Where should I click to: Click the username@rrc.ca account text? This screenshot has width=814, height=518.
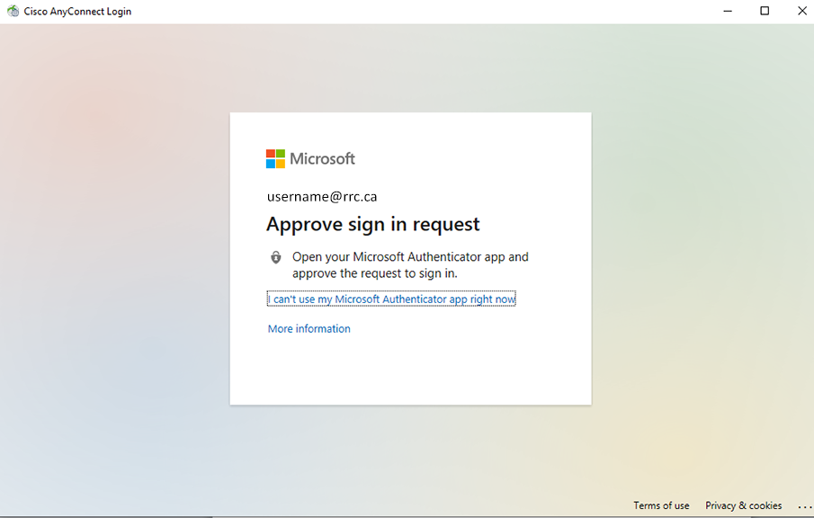point(322,196)
